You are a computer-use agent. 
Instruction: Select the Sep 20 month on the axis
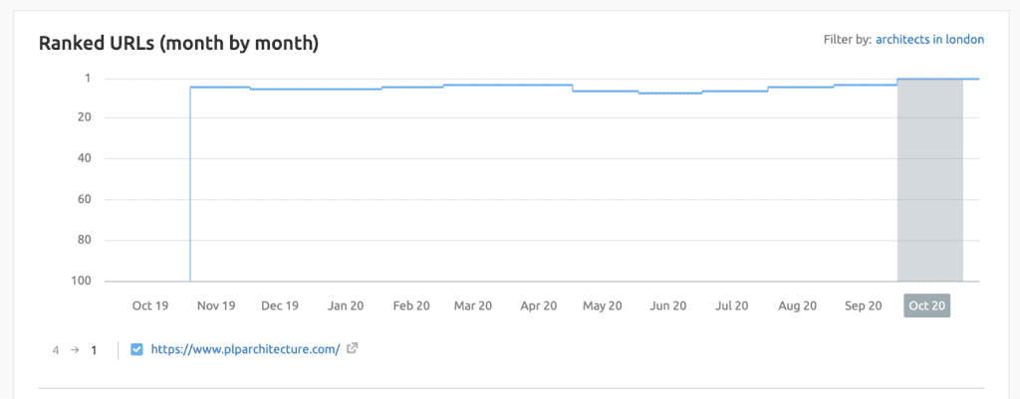click(x=862, y=305)
